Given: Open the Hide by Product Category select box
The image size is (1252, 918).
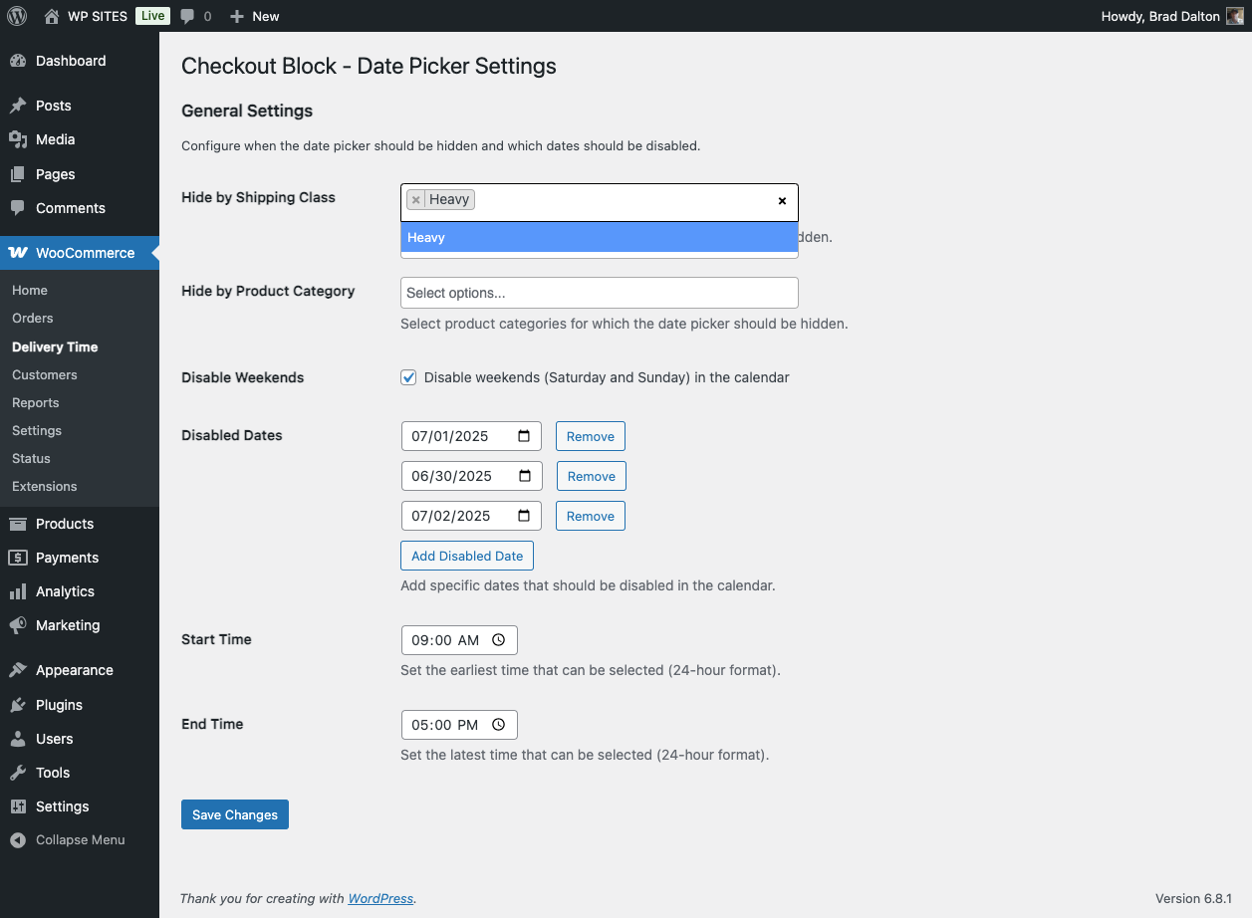Looking at the screenshot, I should pyautogui.click(x=599, y=293).
